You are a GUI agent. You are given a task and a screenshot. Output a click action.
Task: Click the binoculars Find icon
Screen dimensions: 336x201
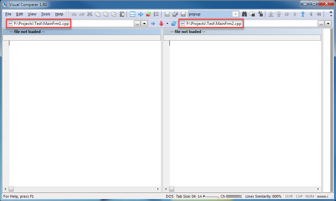pos(244,14)
